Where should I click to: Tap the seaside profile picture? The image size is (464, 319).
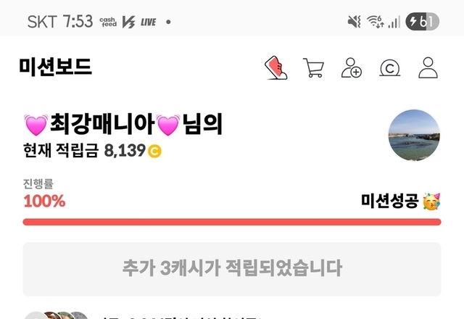(414, 136)
